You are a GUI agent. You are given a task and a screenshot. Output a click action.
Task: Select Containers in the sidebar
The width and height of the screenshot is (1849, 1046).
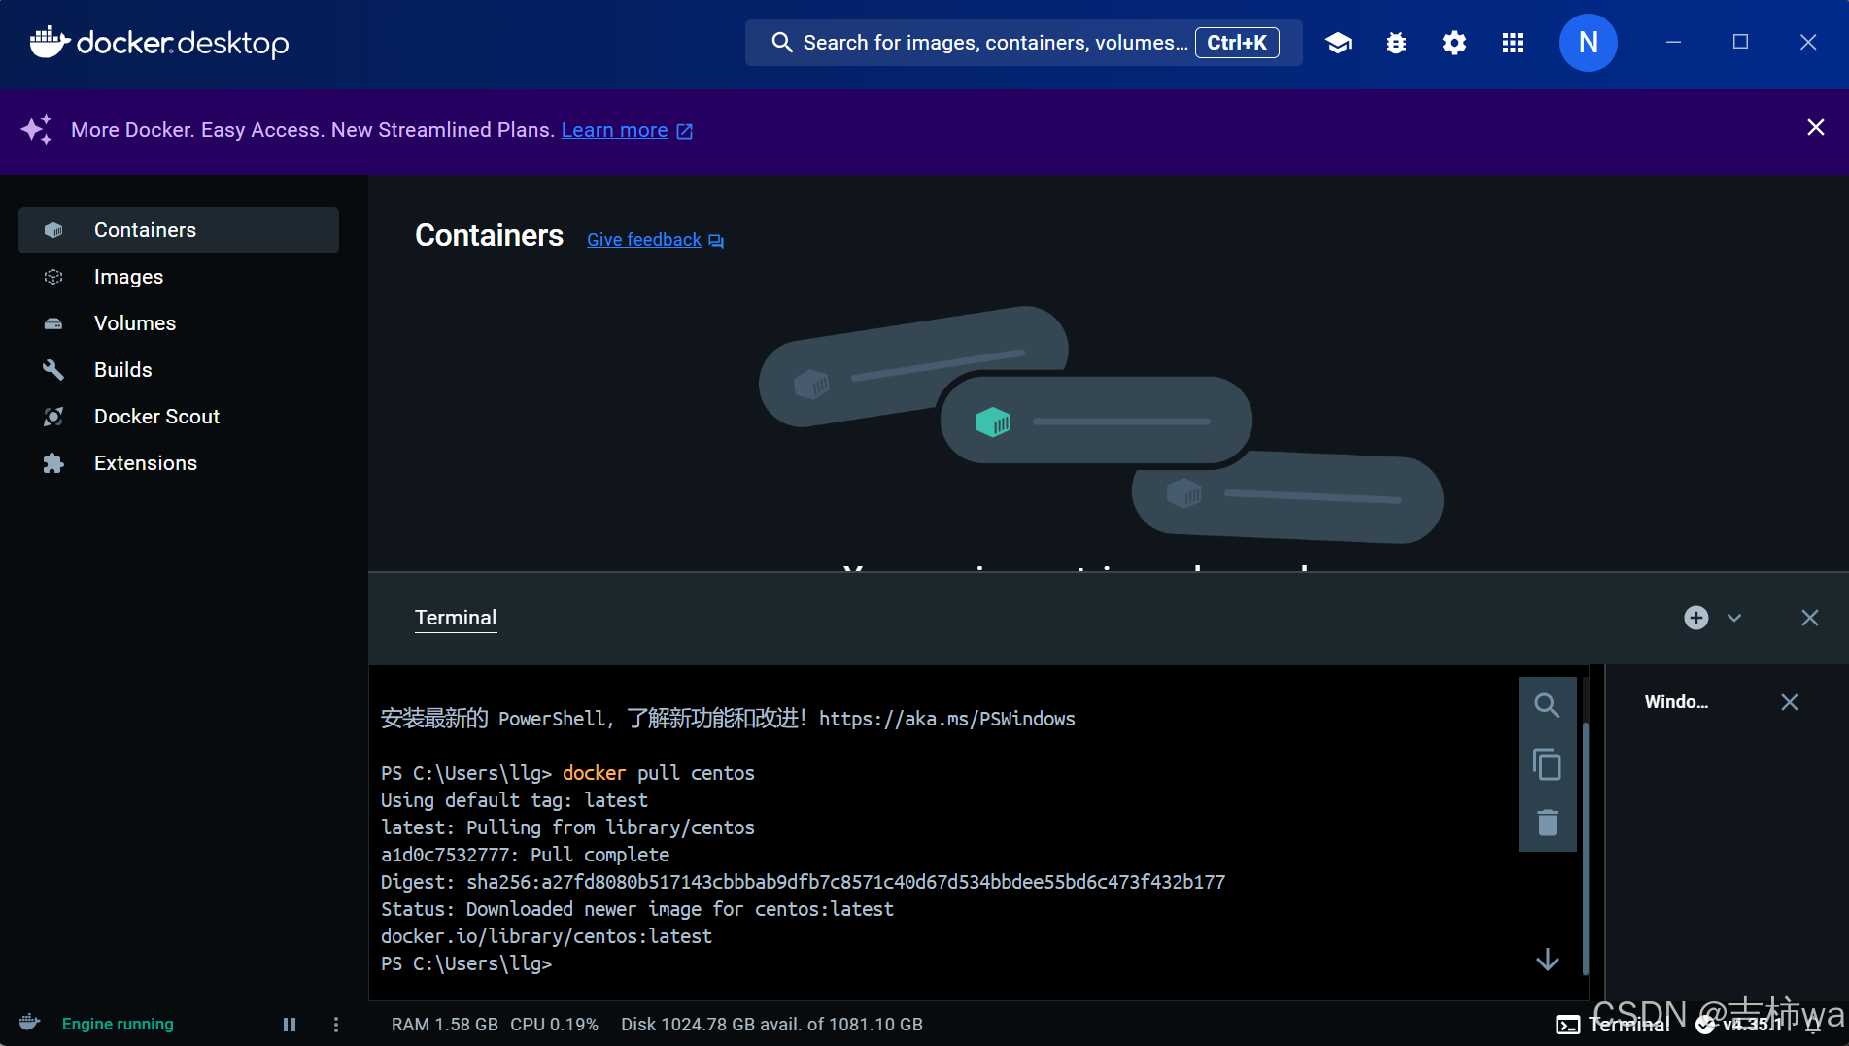pos(179,230)
